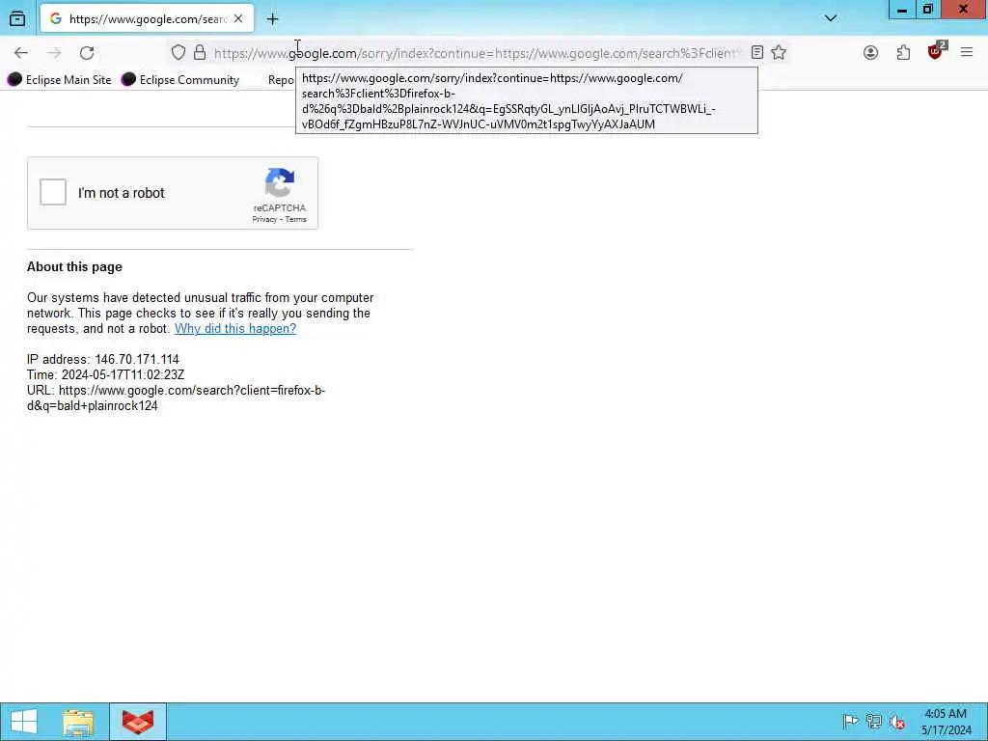This screenshot has width=988, height=741.
Task: Open the clock showing 4:05 AM
Action: point(946,722)
